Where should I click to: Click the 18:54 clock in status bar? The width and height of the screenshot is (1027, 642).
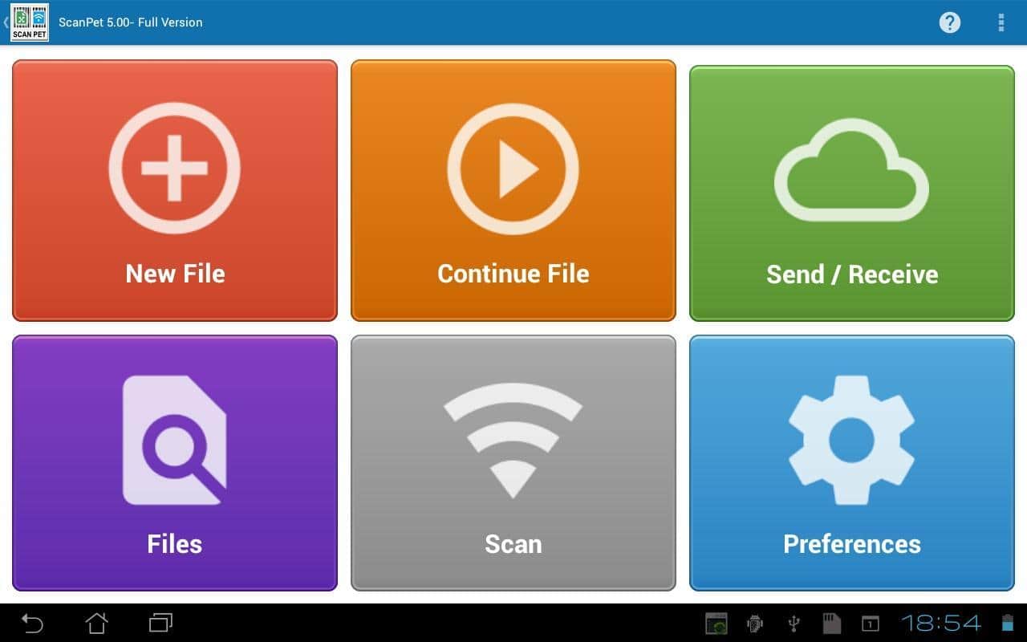tap(940, 624)
